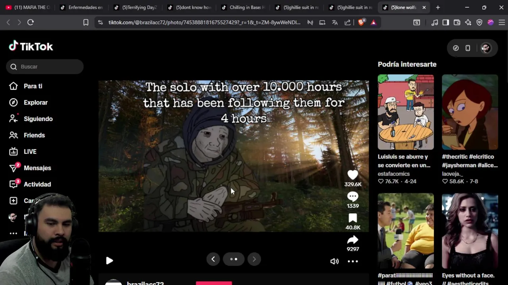Open a new browser tab
508x285 pixels.
point(438,7)
